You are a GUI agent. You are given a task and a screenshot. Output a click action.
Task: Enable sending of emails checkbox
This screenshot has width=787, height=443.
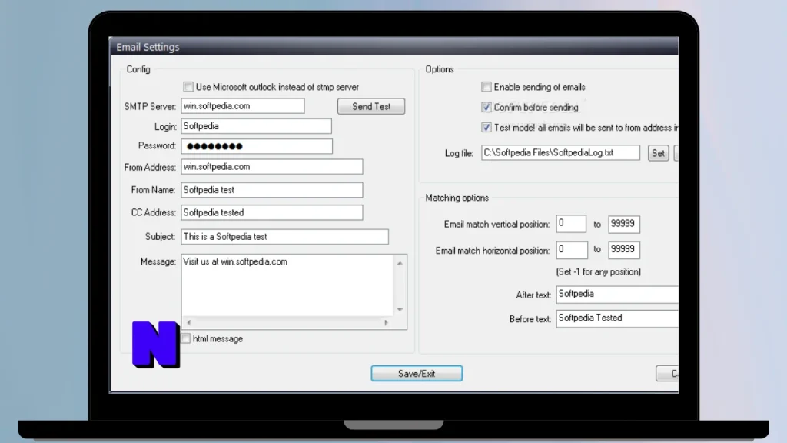coord(486,87)
